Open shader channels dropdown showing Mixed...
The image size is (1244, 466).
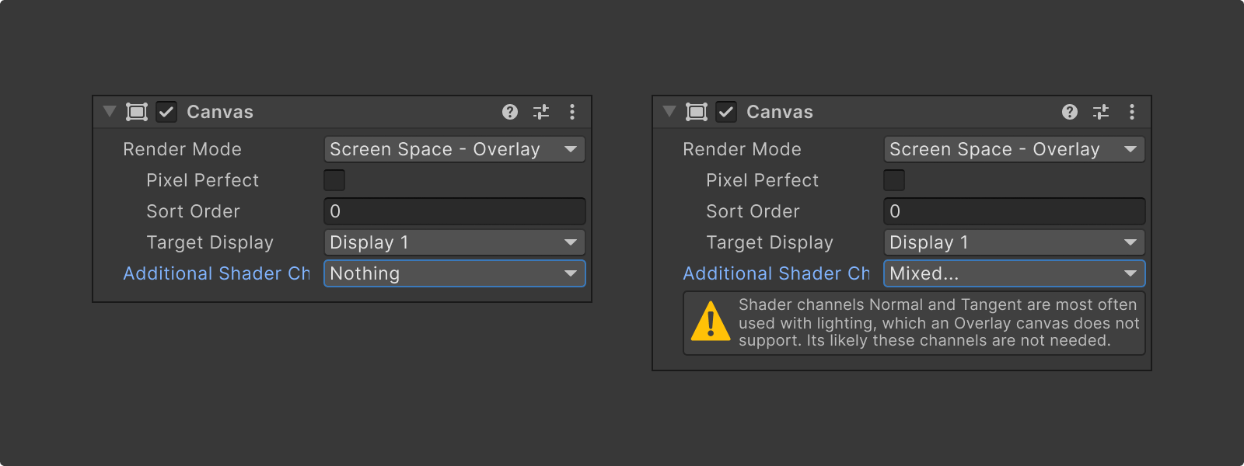1014,273
